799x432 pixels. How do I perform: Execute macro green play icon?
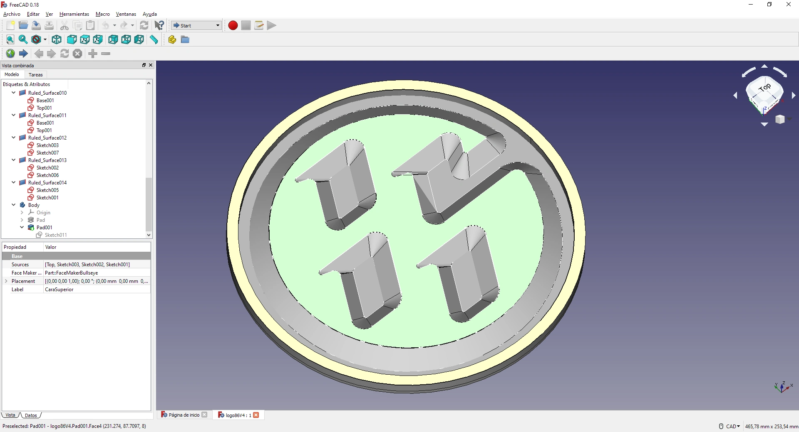272,25
